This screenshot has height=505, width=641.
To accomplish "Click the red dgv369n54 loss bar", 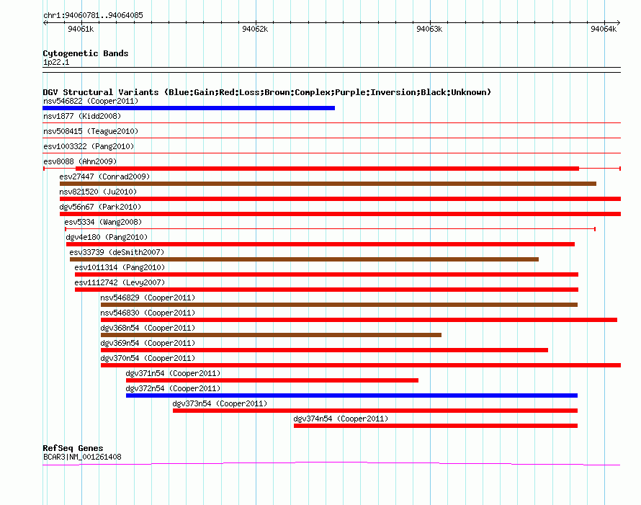I will point(325,350).
